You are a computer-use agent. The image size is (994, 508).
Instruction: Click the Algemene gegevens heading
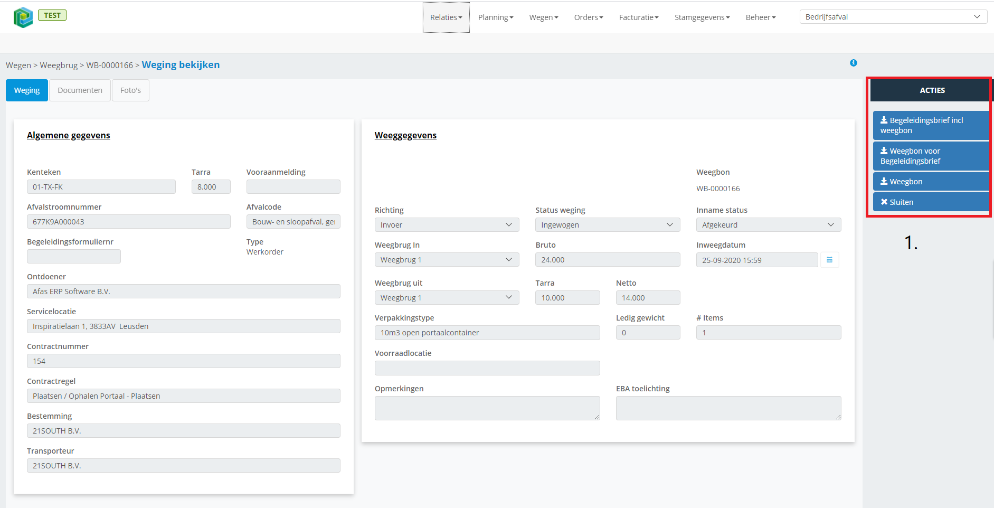tap(69, 135)
